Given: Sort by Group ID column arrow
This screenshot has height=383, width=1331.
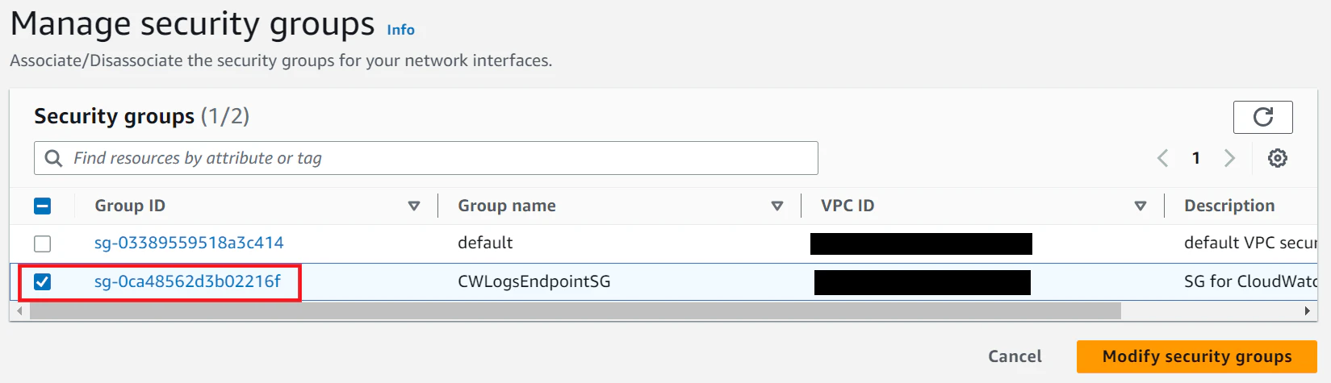Looking at the screenshot, I should [x=414, y=206].
